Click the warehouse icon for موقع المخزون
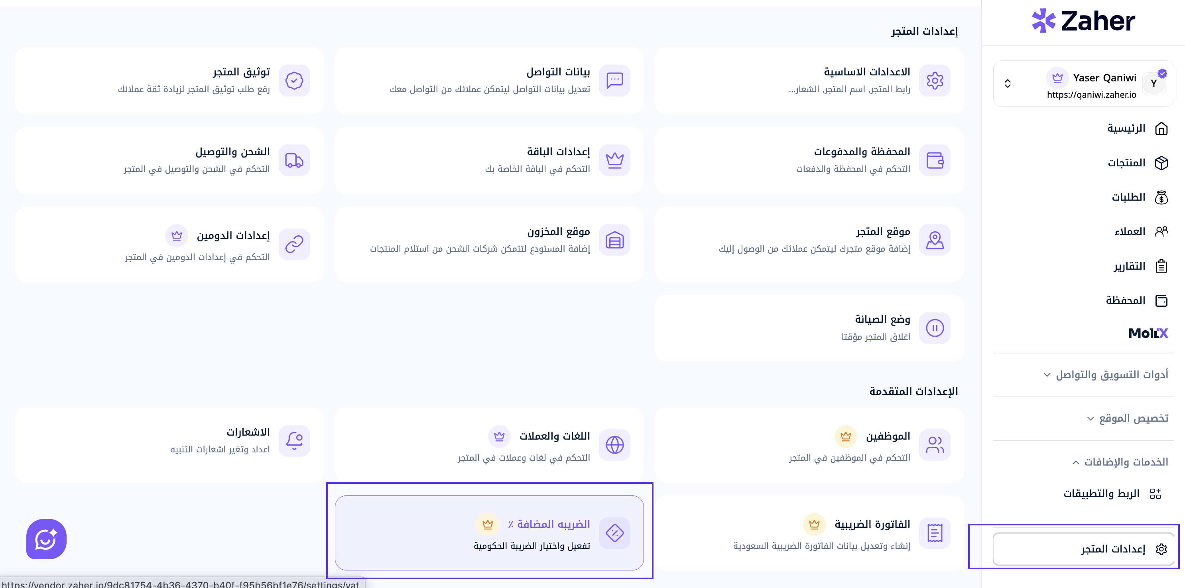Screen dimensions: 1185x588 click(x=614, y=240)
